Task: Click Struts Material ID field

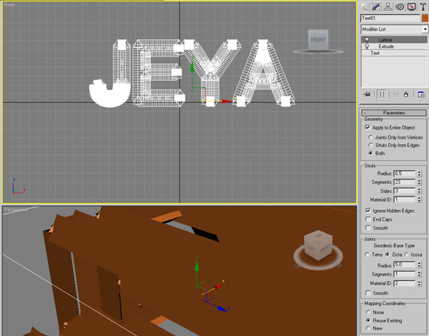Action: (x=405, y=199)
